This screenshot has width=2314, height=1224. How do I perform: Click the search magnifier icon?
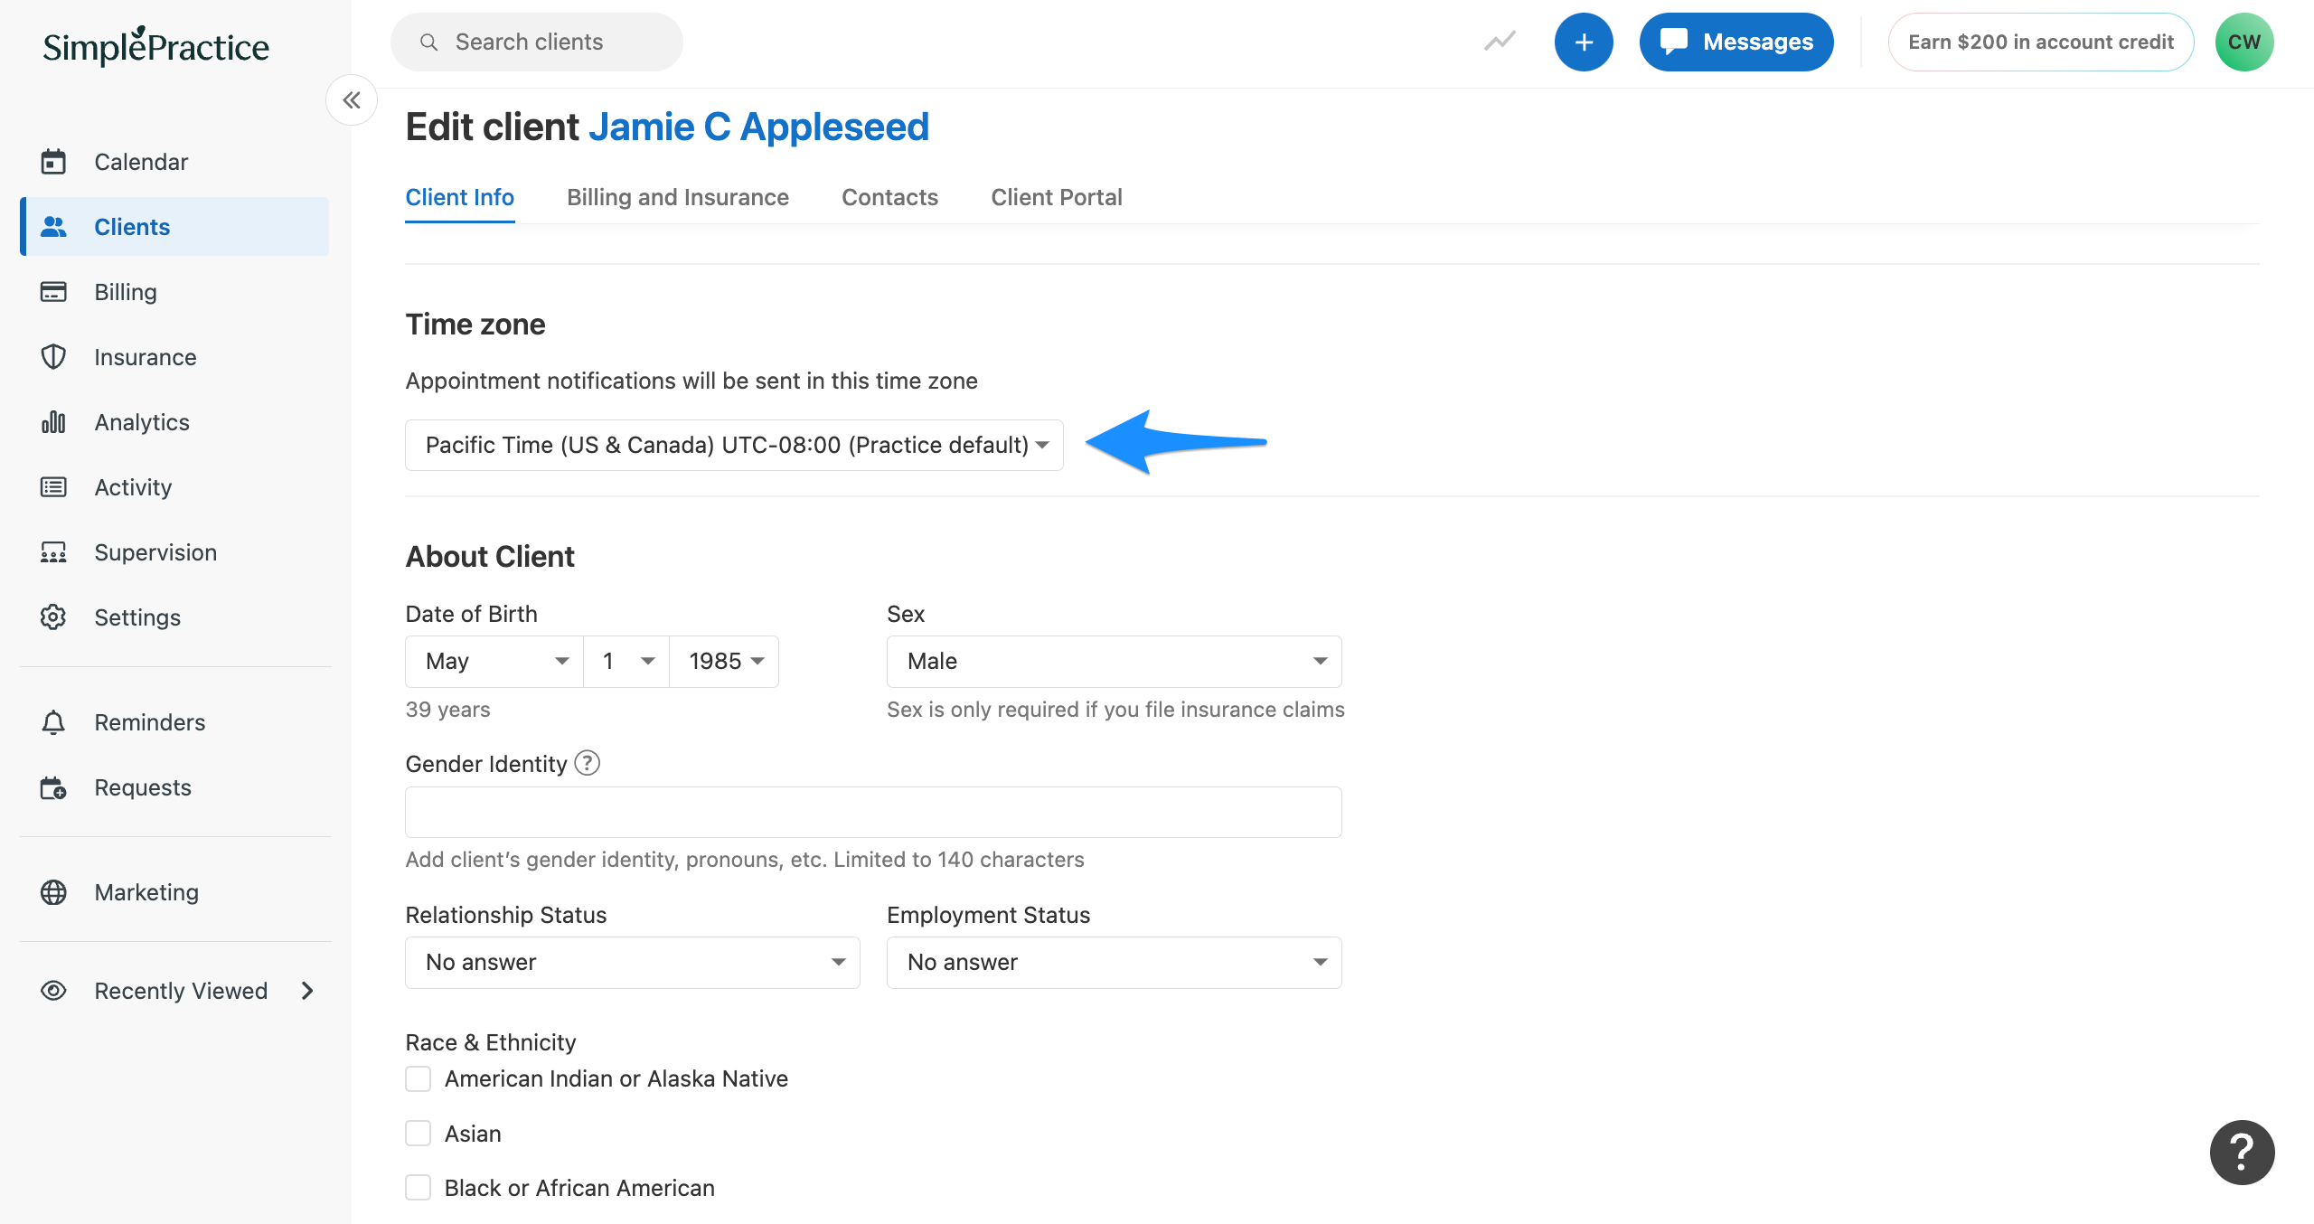click(x=429, y=42)
